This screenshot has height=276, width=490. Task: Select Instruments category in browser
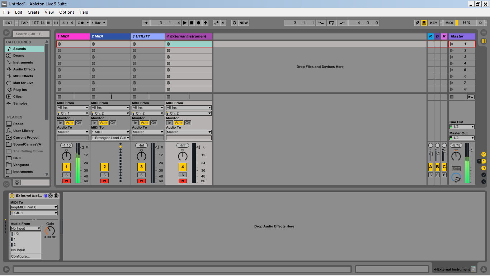[24, 63]
